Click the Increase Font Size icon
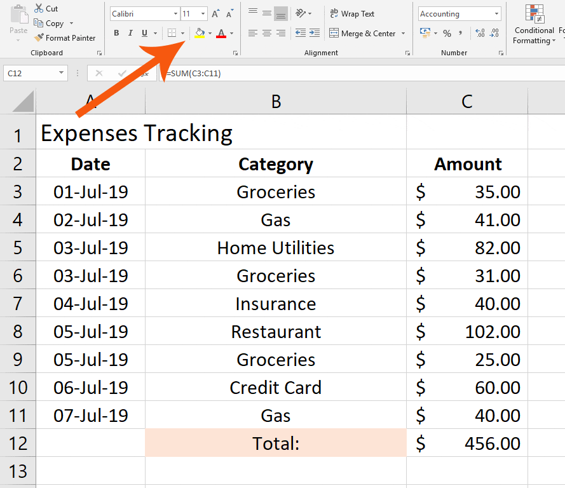This screenshot has height=488, width=565. pyautogui.click(x=215, y=12)
